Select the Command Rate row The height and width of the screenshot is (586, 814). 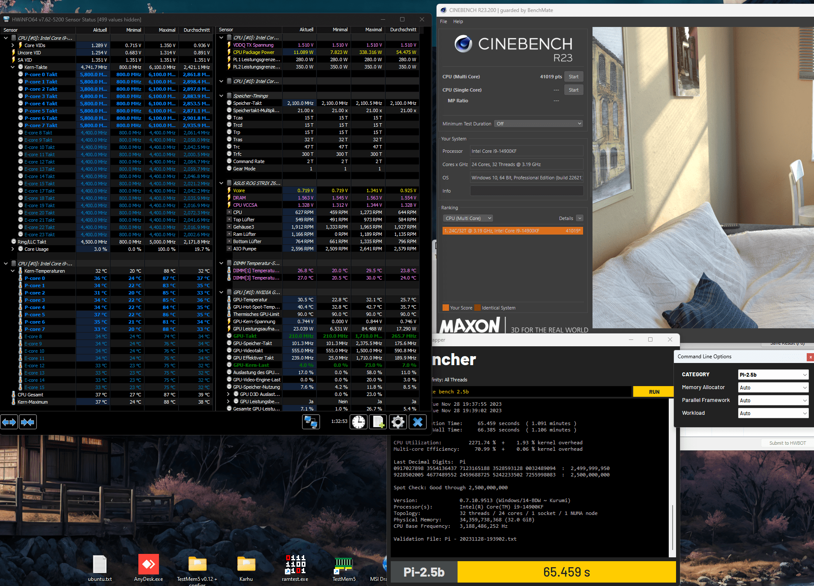(318, 161)
